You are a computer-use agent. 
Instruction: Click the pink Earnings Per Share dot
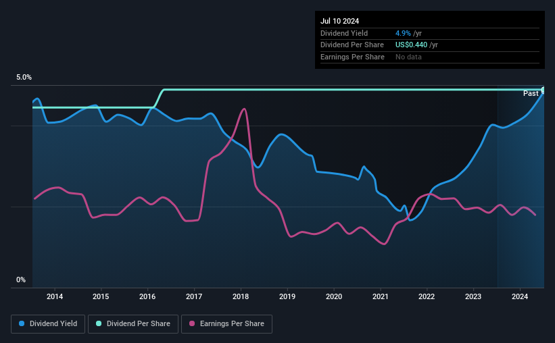pyautogui.click(x=192, y=323)
